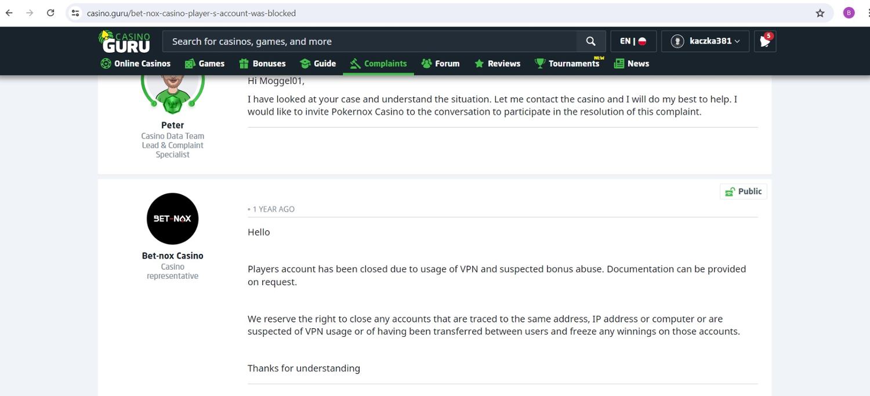Click the Bet-nox Casino logo avatar
870x396 pixels.
pos(172,219)
